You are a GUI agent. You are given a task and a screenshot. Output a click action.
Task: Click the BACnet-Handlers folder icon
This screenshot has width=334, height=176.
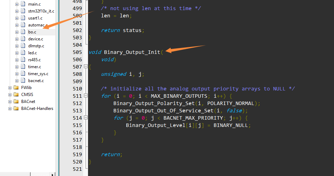coord(16,109)
